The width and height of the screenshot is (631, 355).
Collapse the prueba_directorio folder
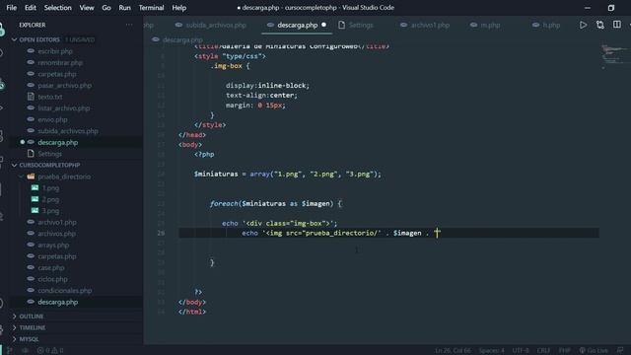coord(22,177)
